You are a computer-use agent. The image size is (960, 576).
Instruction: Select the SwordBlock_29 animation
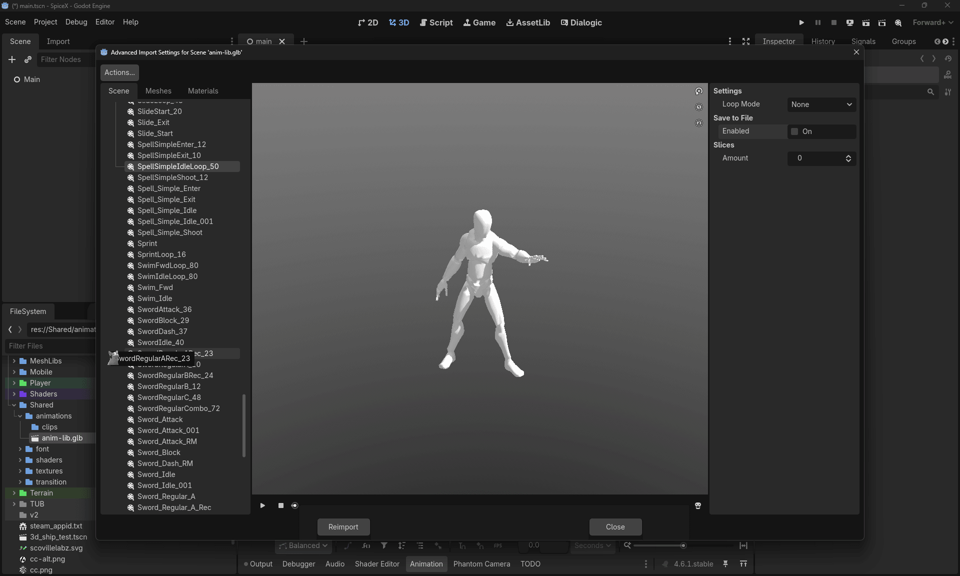click(163, 320)
